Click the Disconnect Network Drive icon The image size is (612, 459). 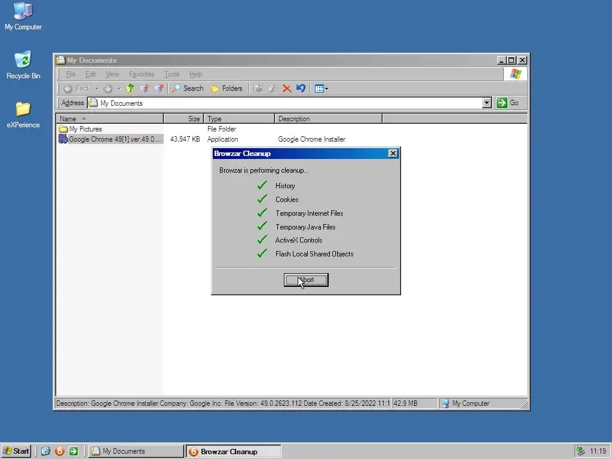pos(159,88)
